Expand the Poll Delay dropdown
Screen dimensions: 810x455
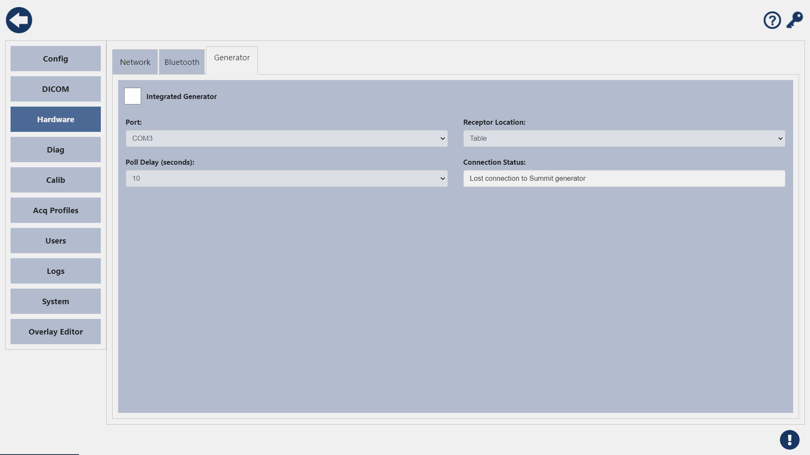(286, 178)
